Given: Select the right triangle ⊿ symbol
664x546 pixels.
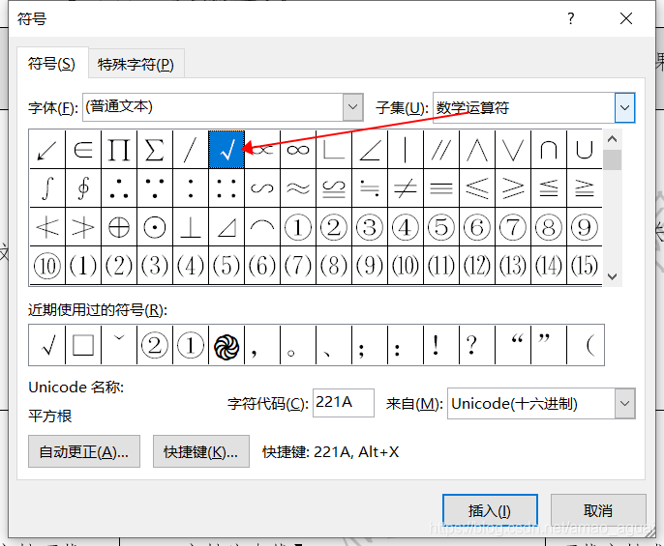Looking at the screenshot, I should [x=226, y=227].
